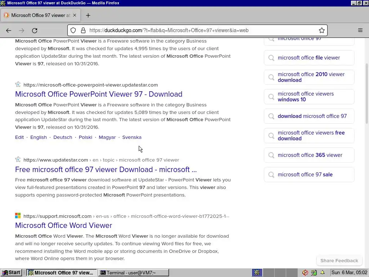Image resolution: width=369 pixels, height=277 pixels.
Task: Open the Microsoft Office Word Viewer result
Action: 63,225
